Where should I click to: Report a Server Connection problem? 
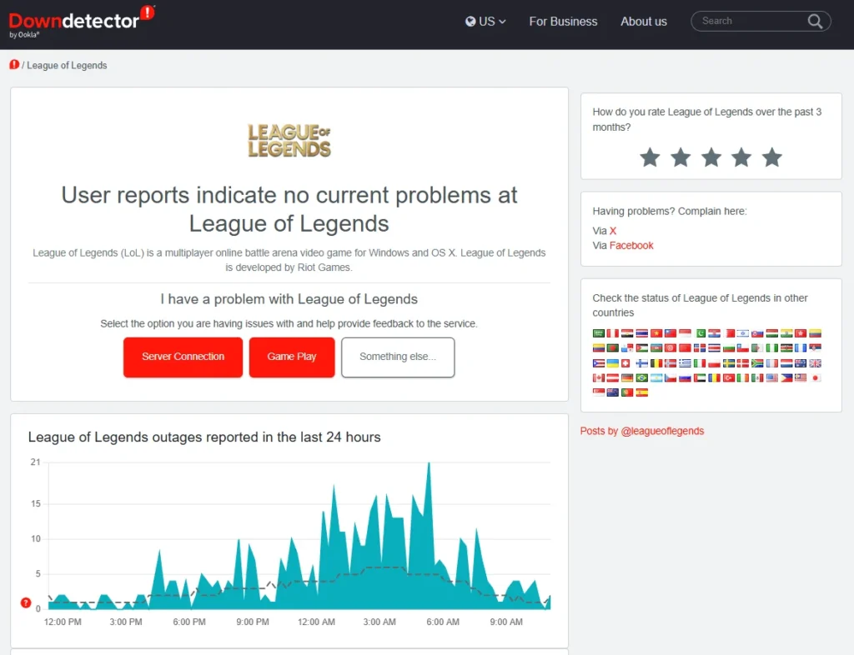(x=183, y=357)
